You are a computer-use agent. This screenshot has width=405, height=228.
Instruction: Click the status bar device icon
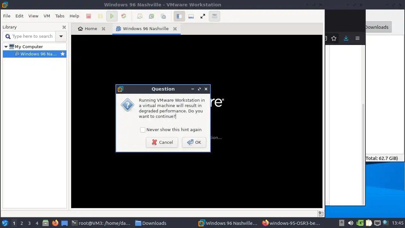tap(321, 214)
